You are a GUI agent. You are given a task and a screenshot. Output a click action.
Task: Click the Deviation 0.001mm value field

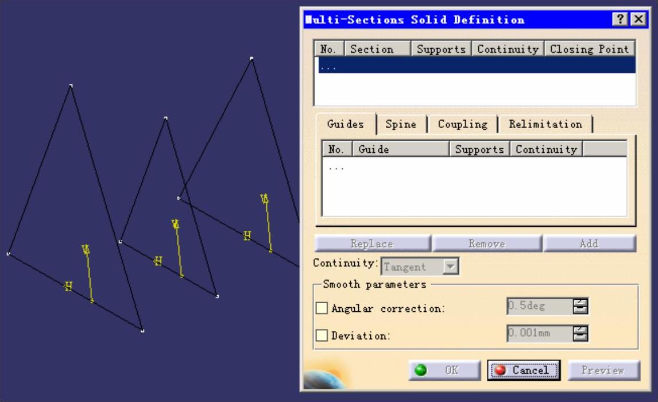[x=540, y=333]
